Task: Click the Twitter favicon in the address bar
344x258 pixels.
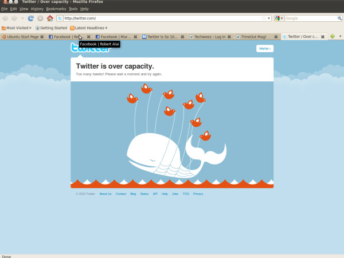Action: 60,18
